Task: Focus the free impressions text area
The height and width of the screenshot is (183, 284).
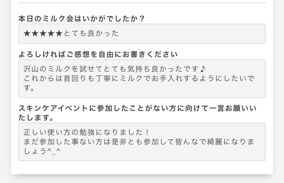Action: coord(142,78)
